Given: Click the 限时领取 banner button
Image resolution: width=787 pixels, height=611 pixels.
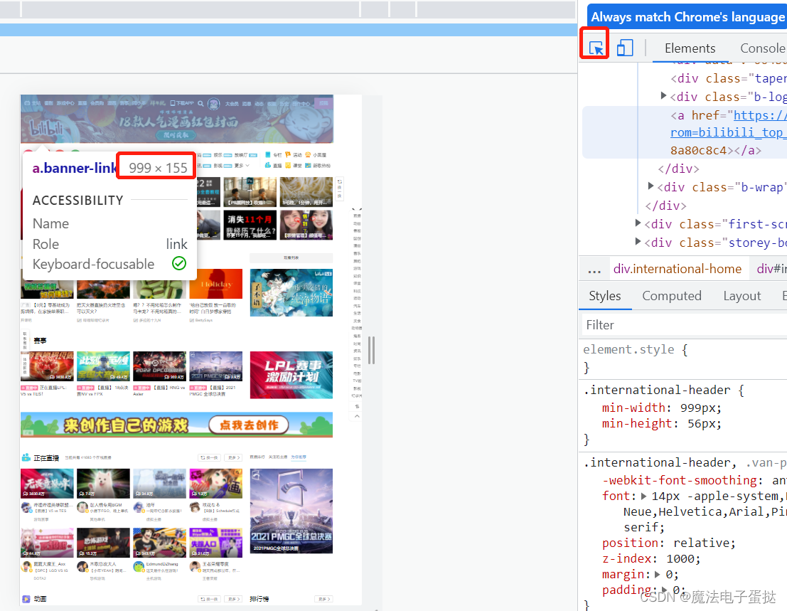Looking at the screenshot, I should pyautogui.click(x=176, y=134).
